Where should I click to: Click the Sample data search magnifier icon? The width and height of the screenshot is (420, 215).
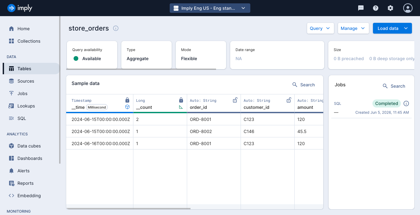[295, 85]
